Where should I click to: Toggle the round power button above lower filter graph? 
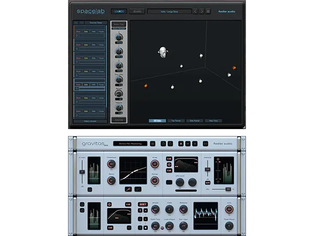click(109, 205)
